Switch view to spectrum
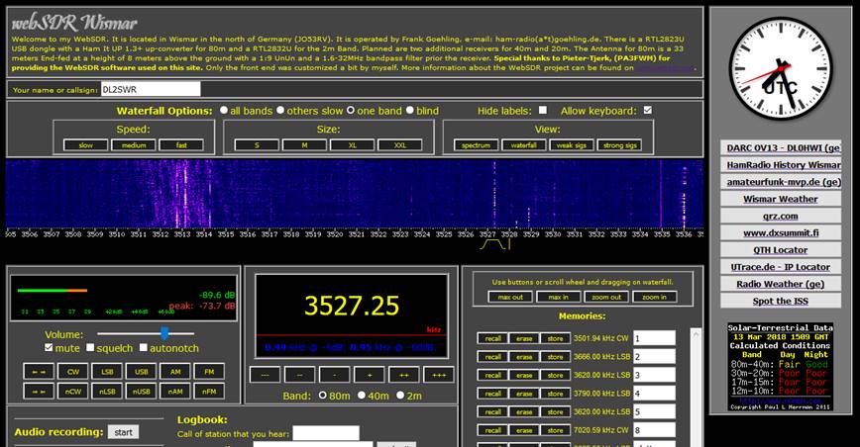 click(x=477, y=144)
